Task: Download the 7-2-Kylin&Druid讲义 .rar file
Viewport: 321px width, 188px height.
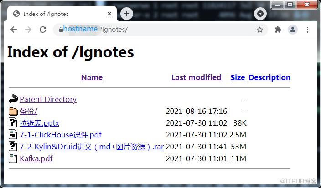Action: point(92,147)
